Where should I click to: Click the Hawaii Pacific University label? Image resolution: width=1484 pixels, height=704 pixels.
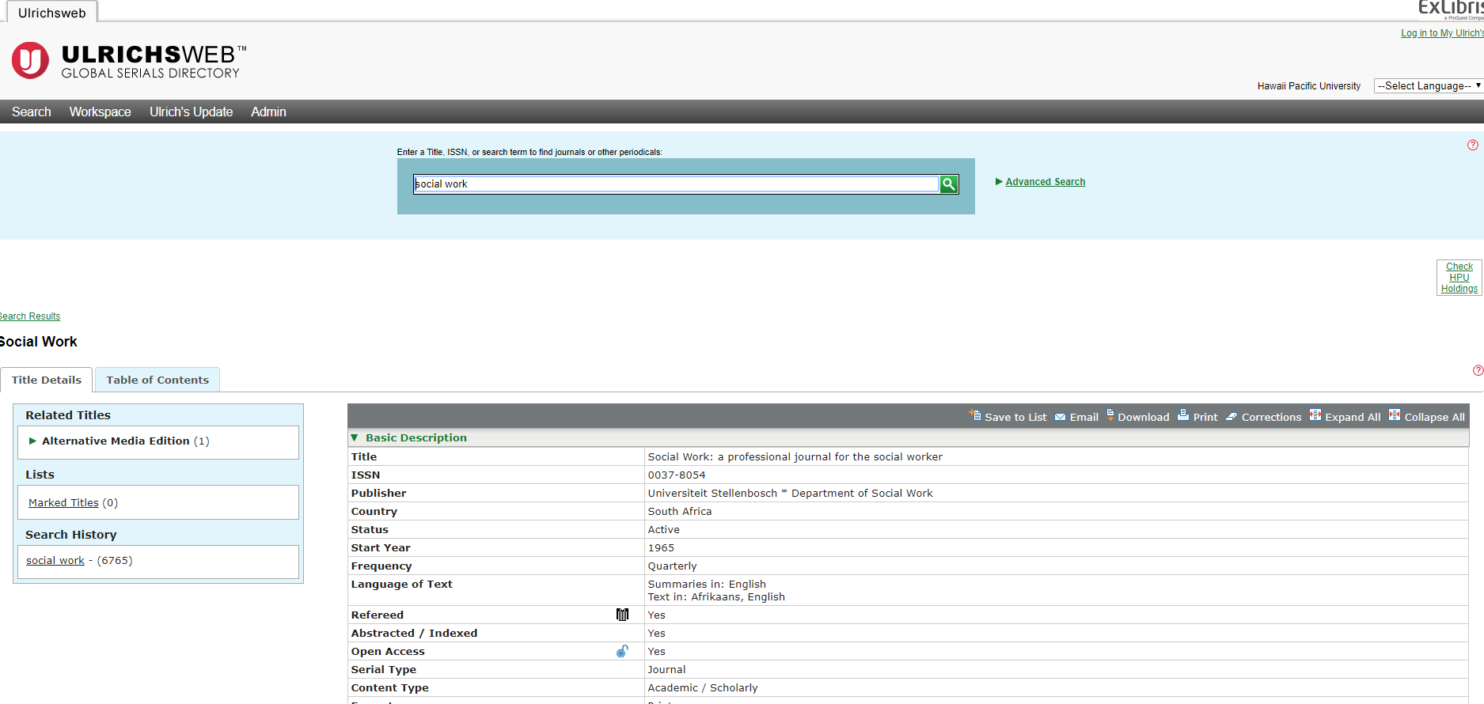[1309, 86]
